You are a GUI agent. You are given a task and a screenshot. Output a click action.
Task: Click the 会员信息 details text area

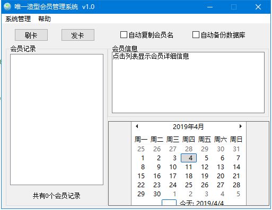click(188, 83)
